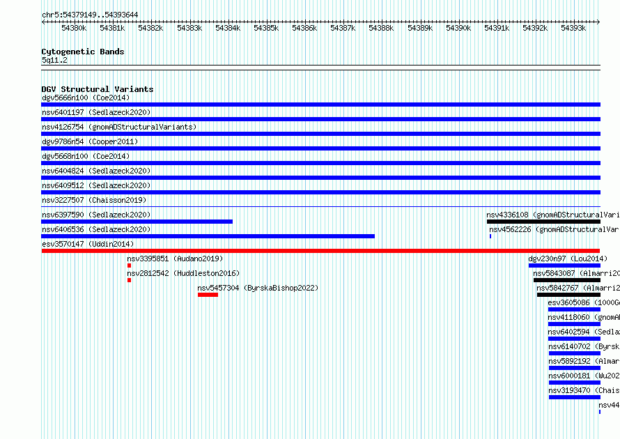Open nsv4562226 gnomAD variant label
Screen dimensions: 620x439
(554, 229)
